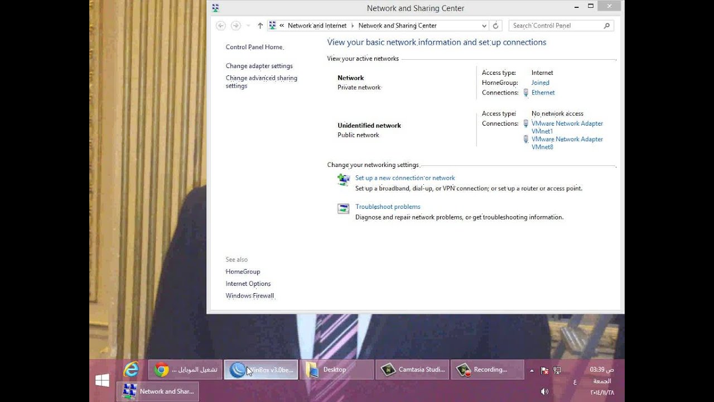The image size is (714, 402).
Task: Open VMware Network Adapter VMnet8 link
Action: pyautogui.click(x=567, y=143)
